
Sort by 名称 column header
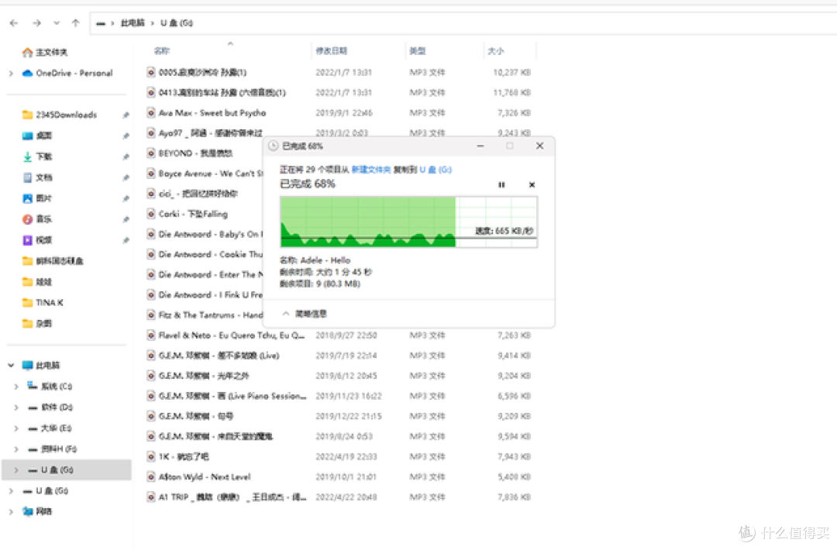[x=161, y=50]
